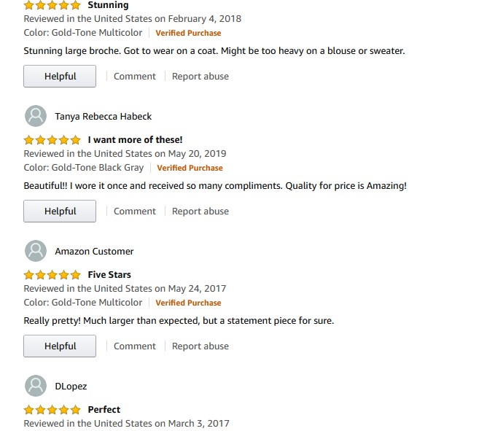
Task: Click star rating of "I want more of these!" review
Action: 52,140
